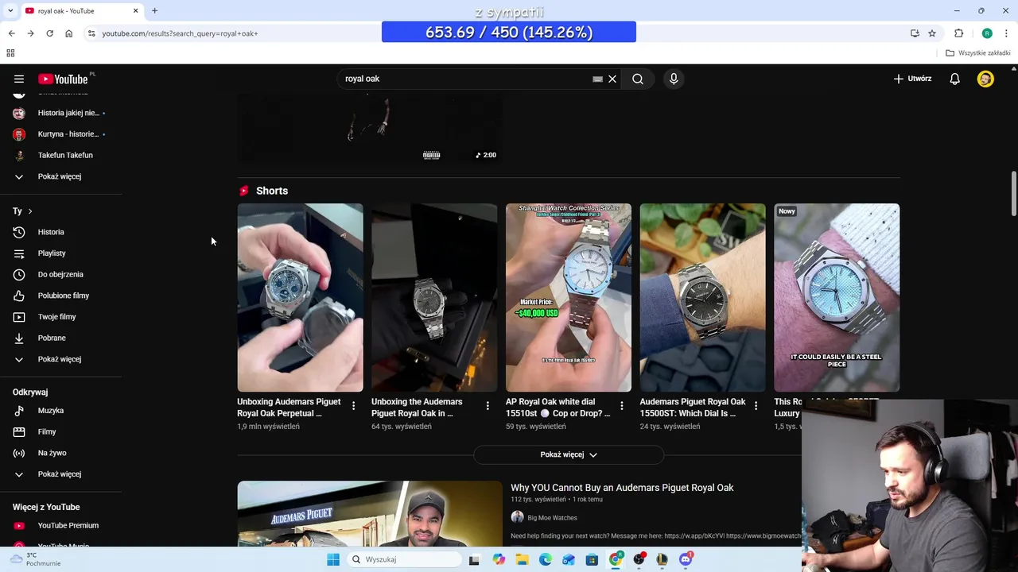The image size is (1018, 572).
Task: Click the search query input field
Action: pos(465,79)
